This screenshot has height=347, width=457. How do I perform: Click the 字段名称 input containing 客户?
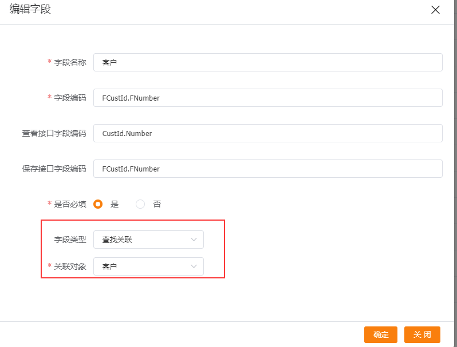pos(267,62)
